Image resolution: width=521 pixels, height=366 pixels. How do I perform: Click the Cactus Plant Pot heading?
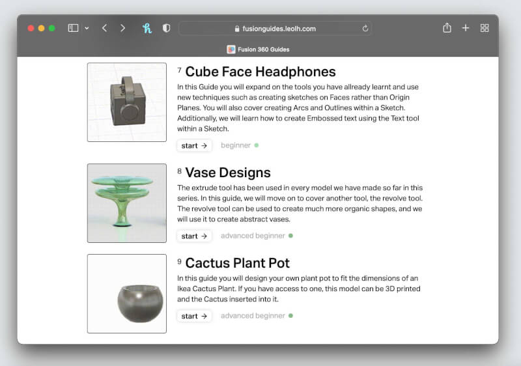(x=237, y=263)
